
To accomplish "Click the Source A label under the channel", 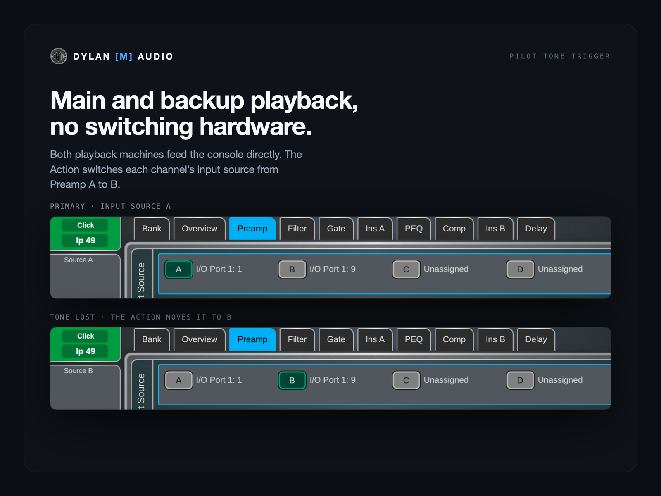I will (x=78, y=260).
